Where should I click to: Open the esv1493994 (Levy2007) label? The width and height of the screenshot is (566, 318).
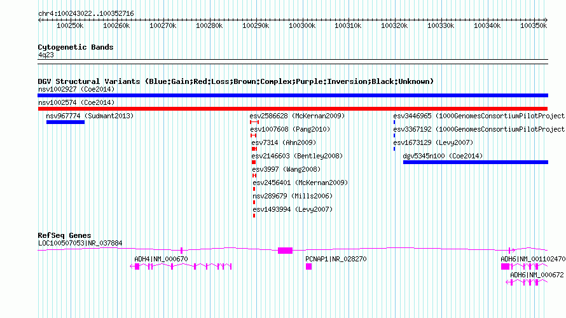coord(293,209)
